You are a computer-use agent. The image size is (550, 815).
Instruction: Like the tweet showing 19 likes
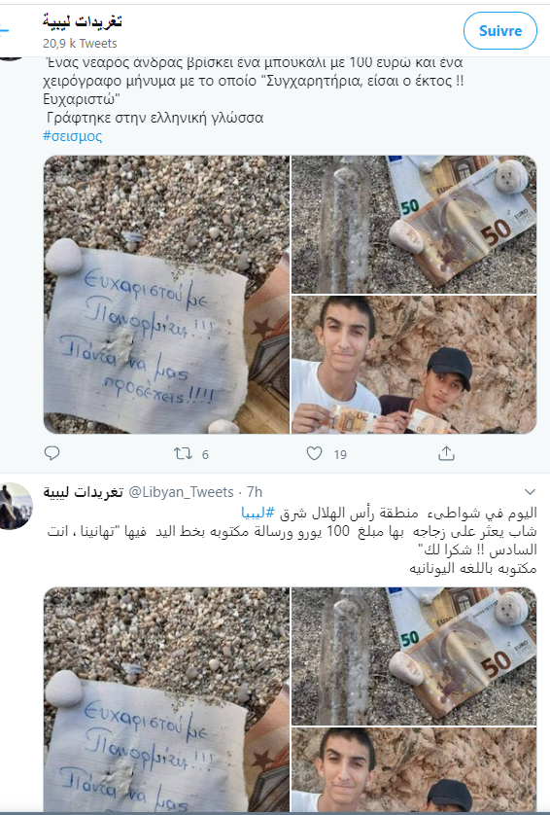point(314,454)
